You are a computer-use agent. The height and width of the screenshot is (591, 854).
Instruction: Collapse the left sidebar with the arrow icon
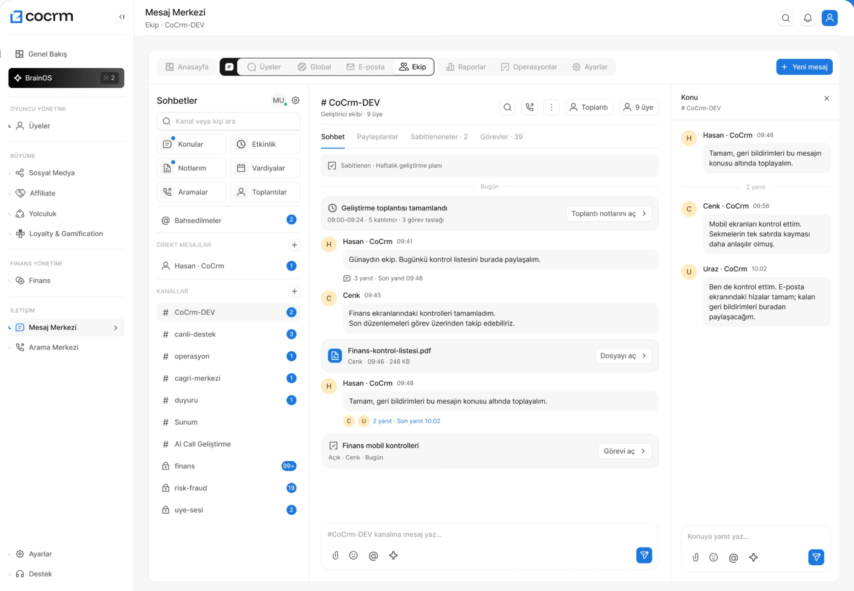[122, 17]
